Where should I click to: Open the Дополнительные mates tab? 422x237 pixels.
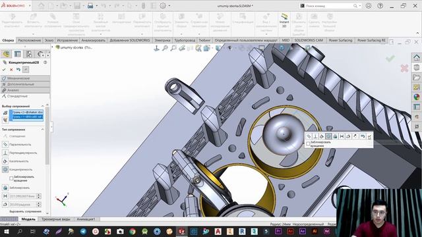coord(25,84)
